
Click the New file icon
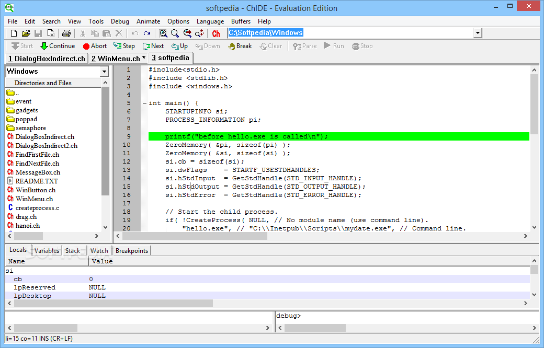click(14, 33)
